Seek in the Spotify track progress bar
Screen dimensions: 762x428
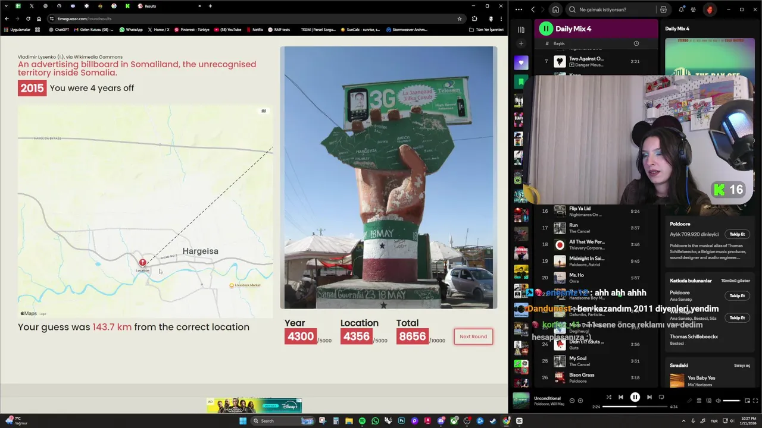635,407
